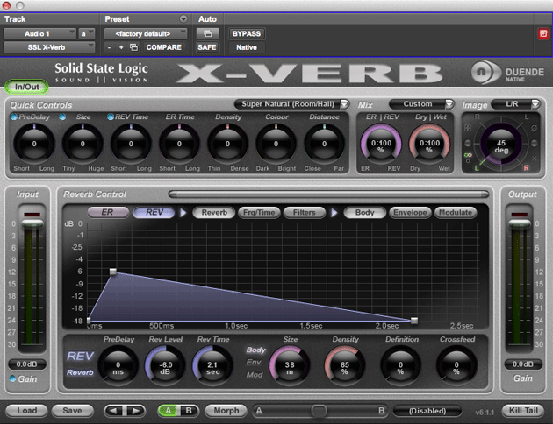Click the preset settings select window icon
Image resolution: width=553 pixels, height=424 pixels.
point(133,47)
